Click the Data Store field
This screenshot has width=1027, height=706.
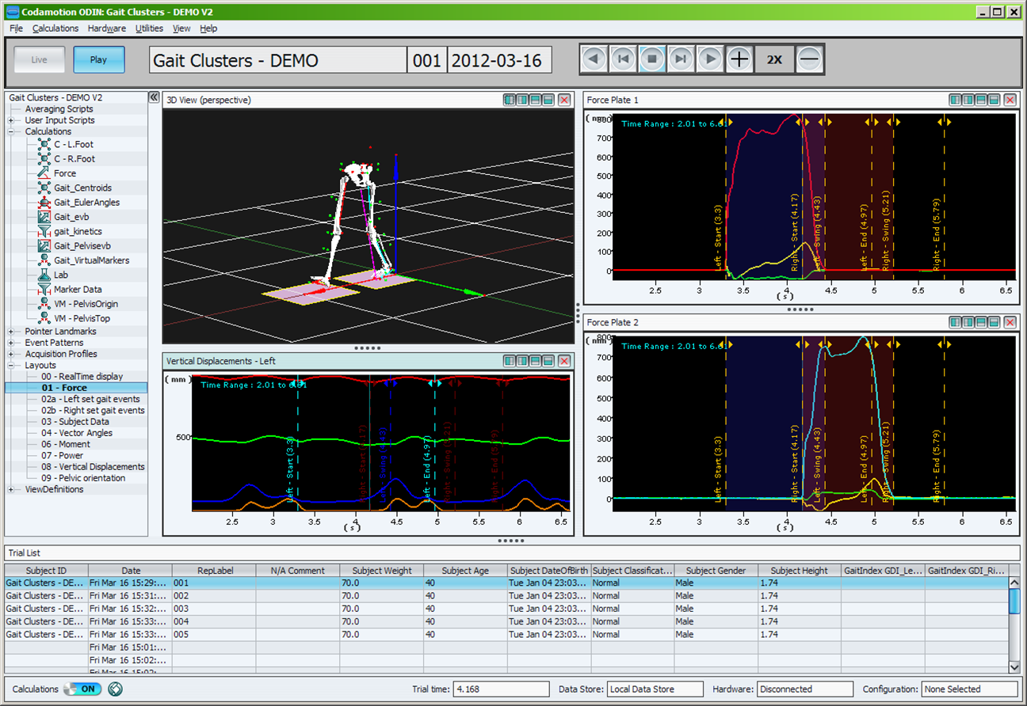[655, 689]
